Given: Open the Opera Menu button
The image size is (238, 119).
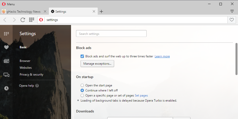Looking at the screenshot, I should [x=8, y=4].
